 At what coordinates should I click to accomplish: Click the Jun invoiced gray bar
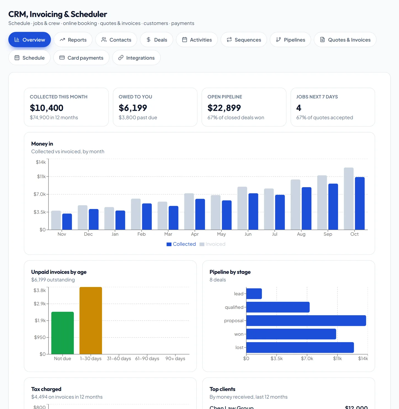coord(242,208)
